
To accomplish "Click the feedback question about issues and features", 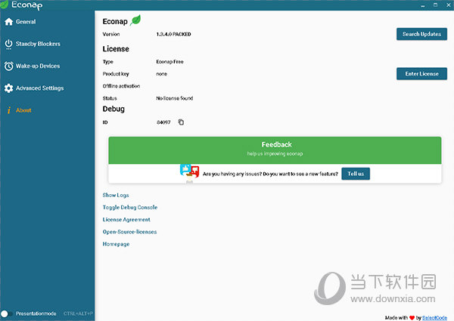I will [270, 174].
